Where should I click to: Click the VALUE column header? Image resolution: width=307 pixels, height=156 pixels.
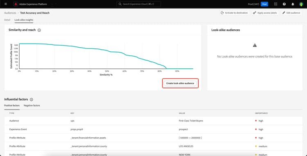pyautogui.click(x=182, y=113)
